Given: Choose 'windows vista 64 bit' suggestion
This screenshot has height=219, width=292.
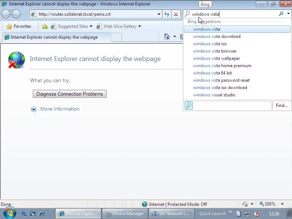Looking at the screenshot, I should (x=237, y=73).
